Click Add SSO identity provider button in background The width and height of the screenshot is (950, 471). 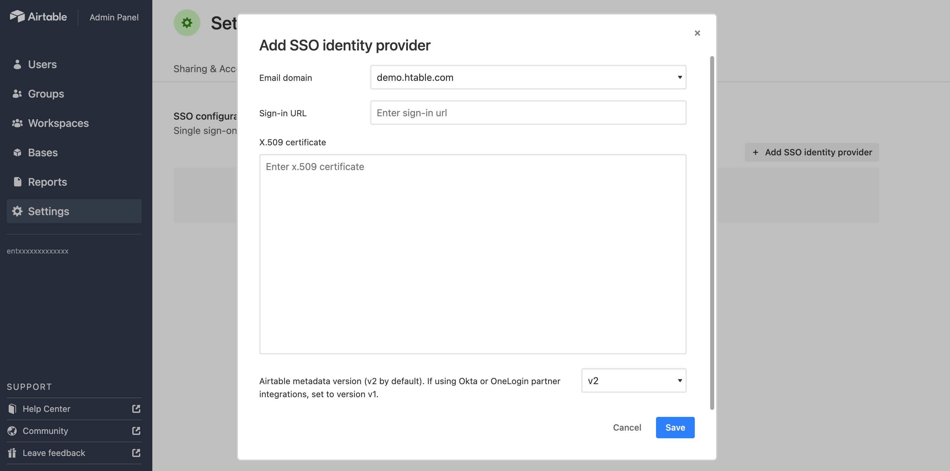pyautogui.click(x=812, y=152)
